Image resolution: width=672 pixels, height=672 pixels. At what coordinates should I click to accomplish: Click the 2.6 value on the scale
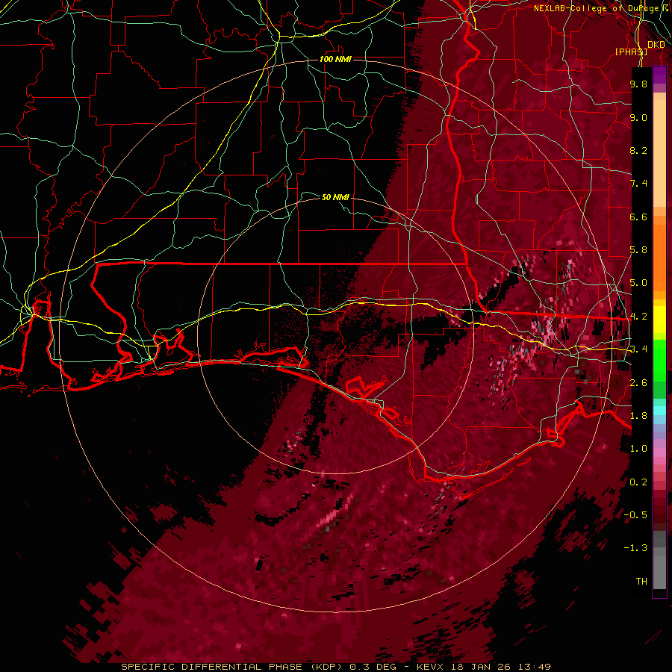638,383
